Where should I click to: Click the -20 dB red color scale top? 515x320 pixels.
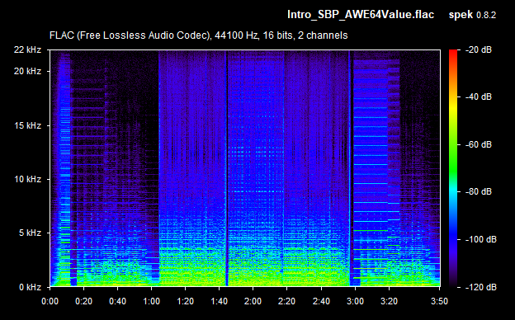(x=453, y=52)
